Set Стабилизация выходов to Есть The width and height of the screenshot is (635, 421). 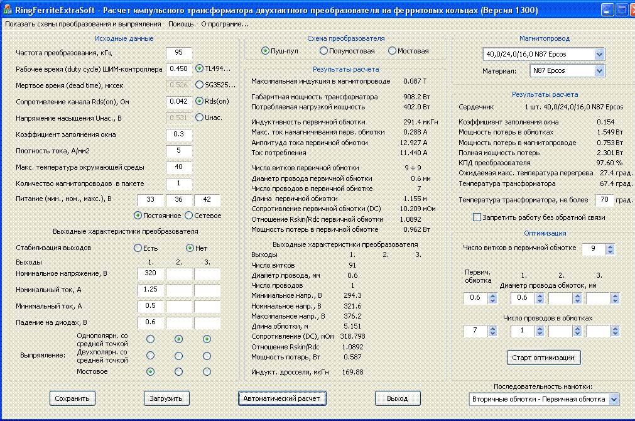(x=138, y=248)
